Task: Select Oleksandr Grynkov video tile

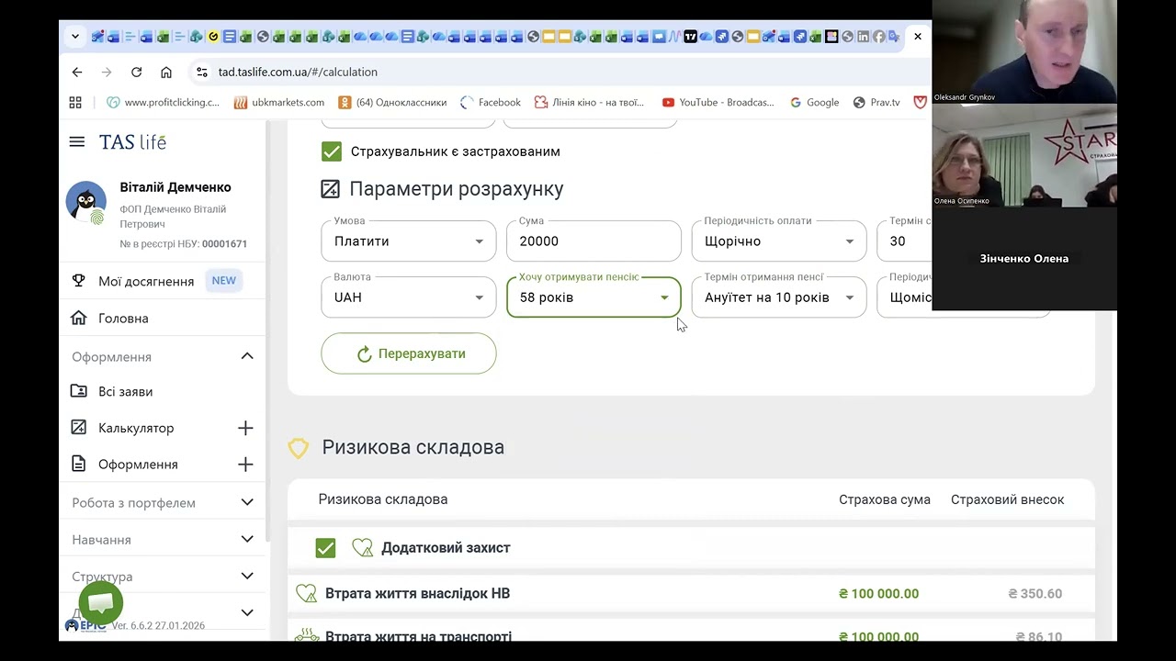Action: pos(1024,51)
